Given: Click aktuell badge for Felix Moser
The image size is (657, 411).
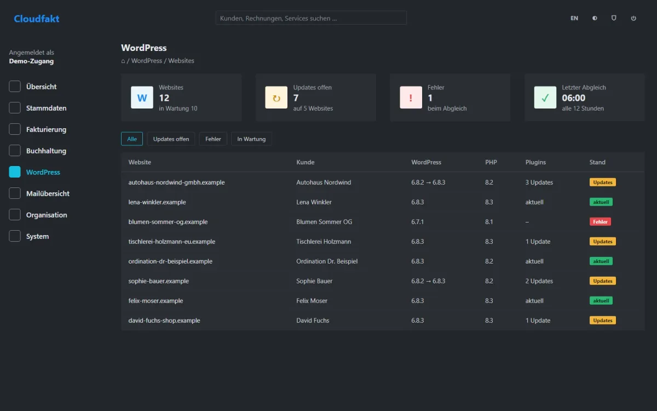Looking at the screenshot, I should (x=601, y=300).
